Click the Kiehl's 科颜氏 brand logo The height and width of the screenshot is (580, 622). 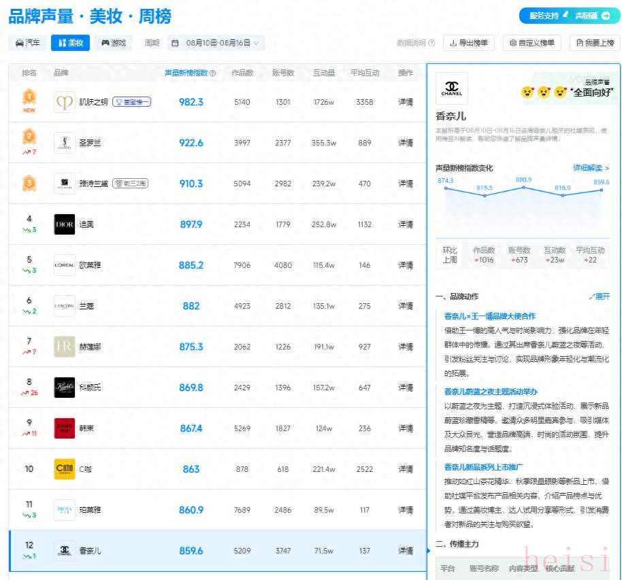pos(65,388)
